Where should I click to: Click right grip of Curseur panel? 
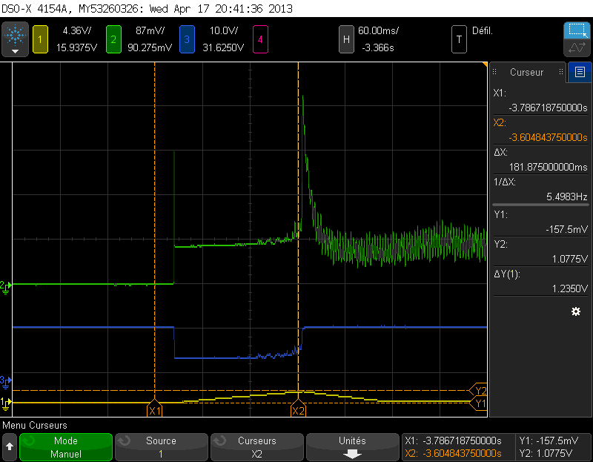point(561,72)
